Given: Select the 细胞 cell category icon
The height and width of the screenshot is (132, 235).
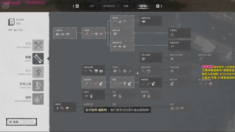Looking at the screenshot, I should click(x=38, y=99).
